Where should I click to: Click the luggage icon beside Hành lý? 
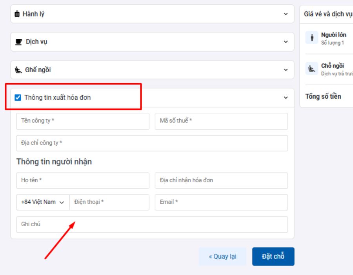[x=17, y=14]
